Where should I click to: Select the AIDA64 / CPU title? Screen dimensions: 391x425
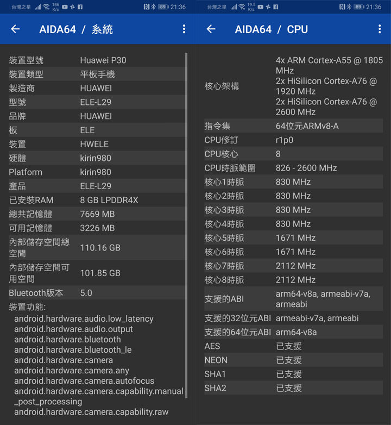(272, 29)
